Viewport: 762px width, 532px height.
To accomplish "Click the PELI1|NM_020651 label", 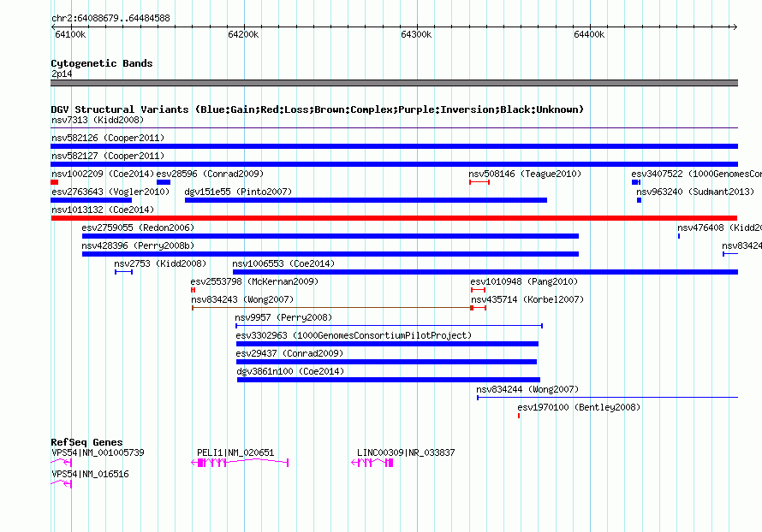I will (x=235, y=452).
